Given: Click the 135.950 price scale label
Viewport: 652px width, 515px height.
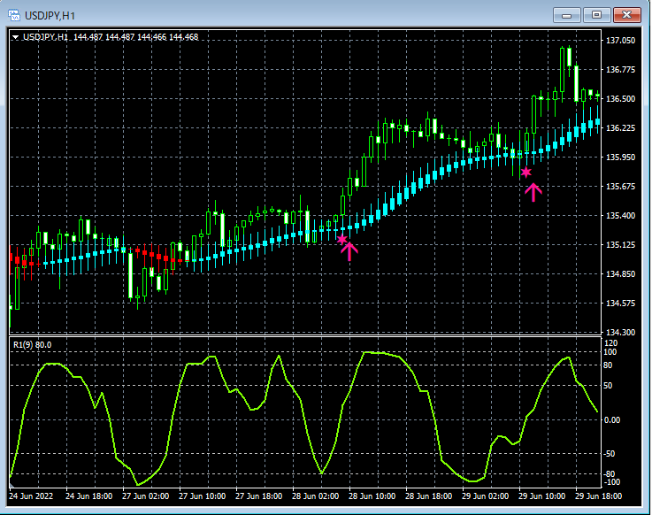Looking at the screenshot, I should 621,158.
